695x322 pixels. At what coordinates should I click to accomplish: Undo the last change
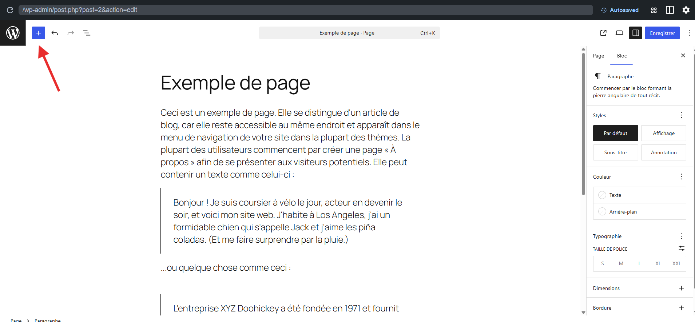point(55,33)
